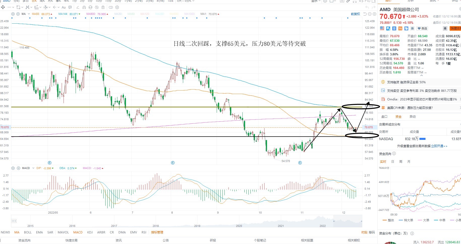Expand the MA indicator dropdown arrow

(29, 14)
